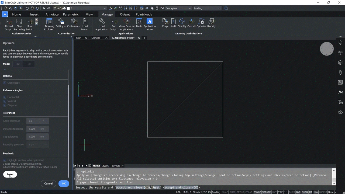
Task: Click the Distance tolerance field
Action: click(37, 129)
